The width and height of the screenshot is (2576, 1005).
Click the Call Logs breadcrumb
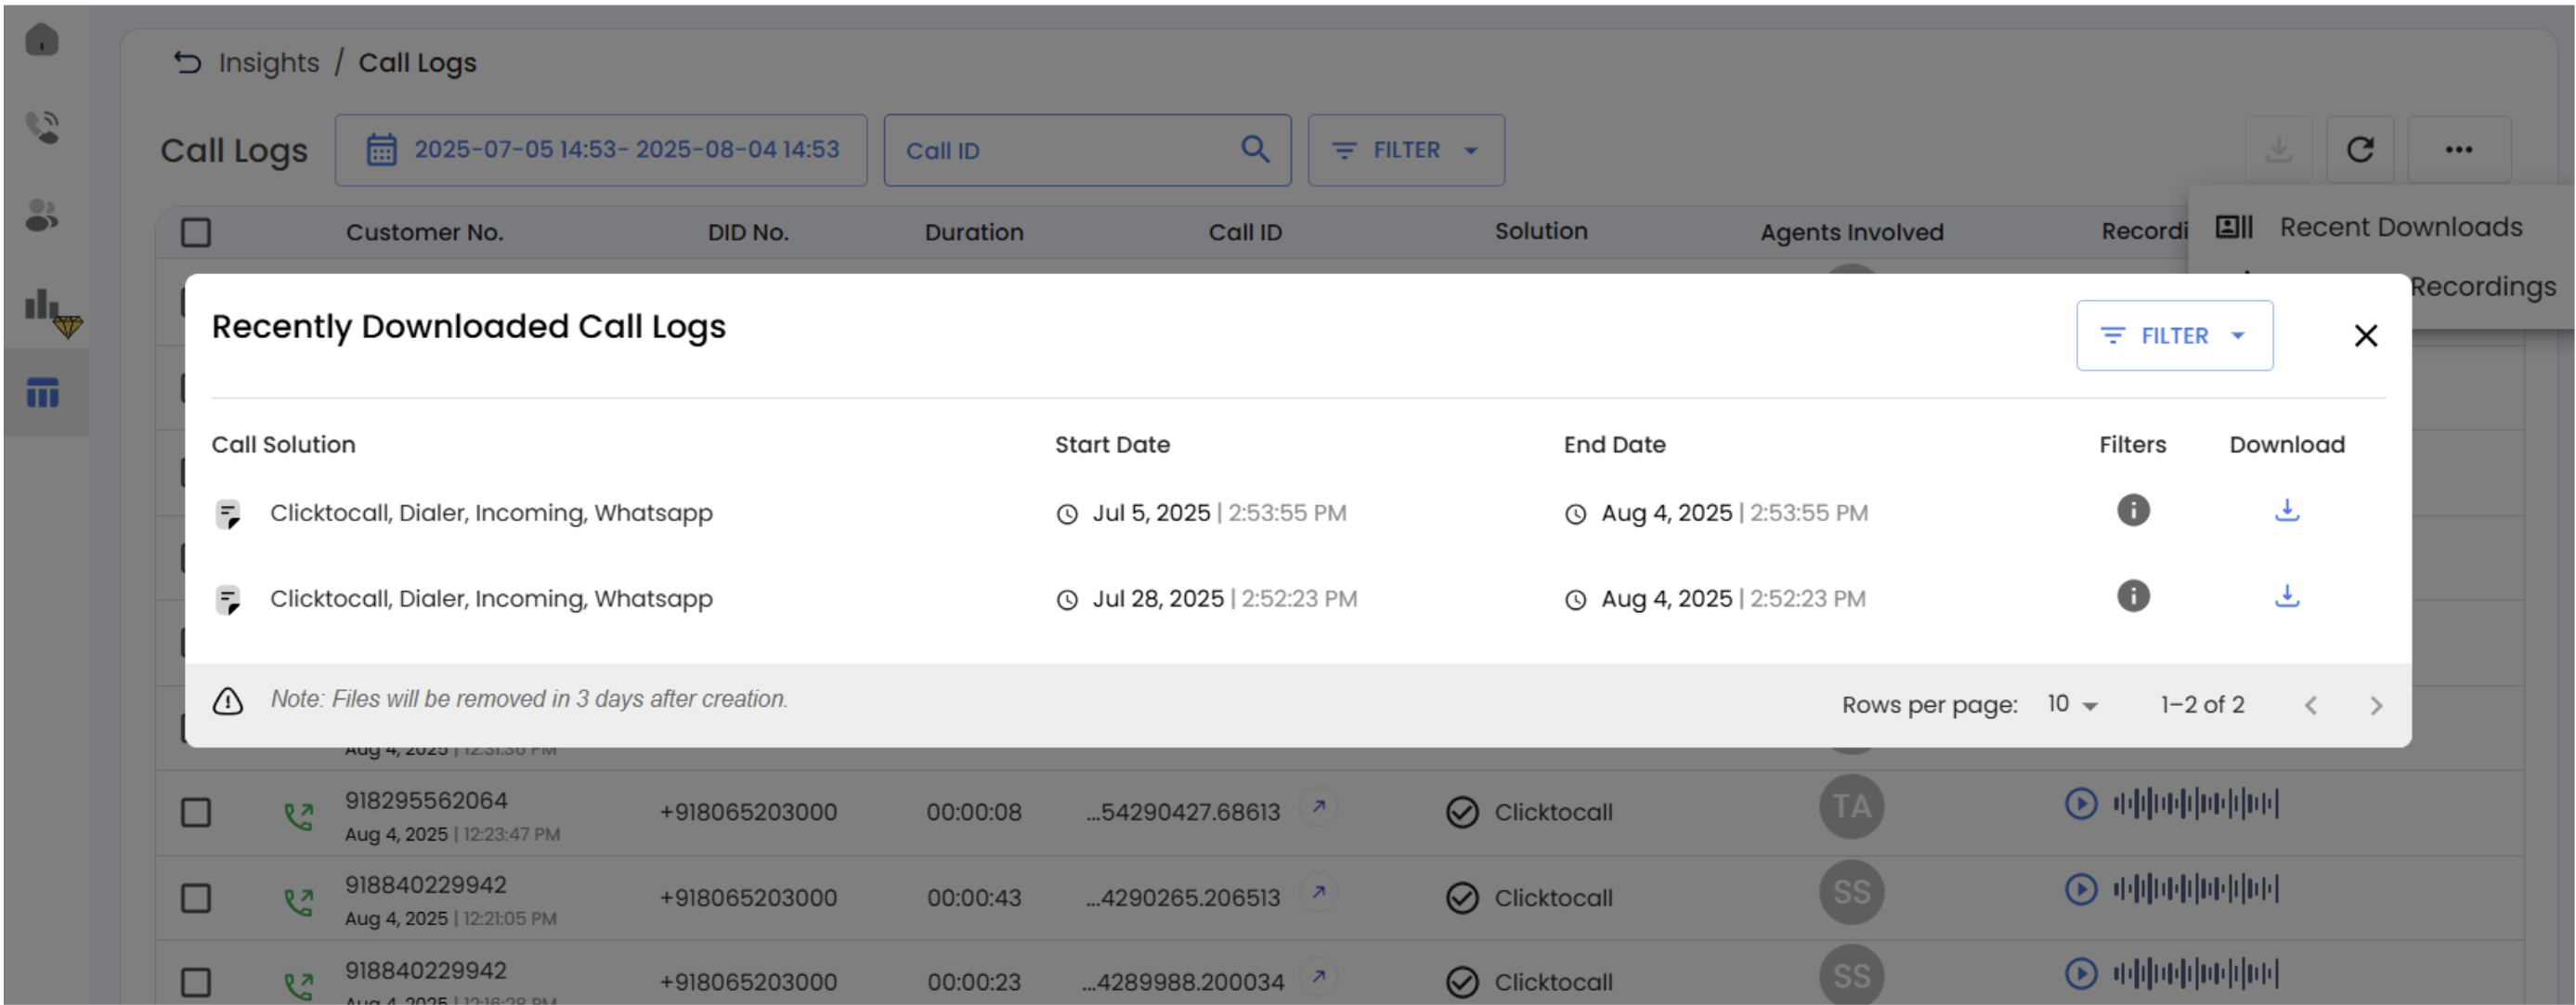click(x=417, y=63)
